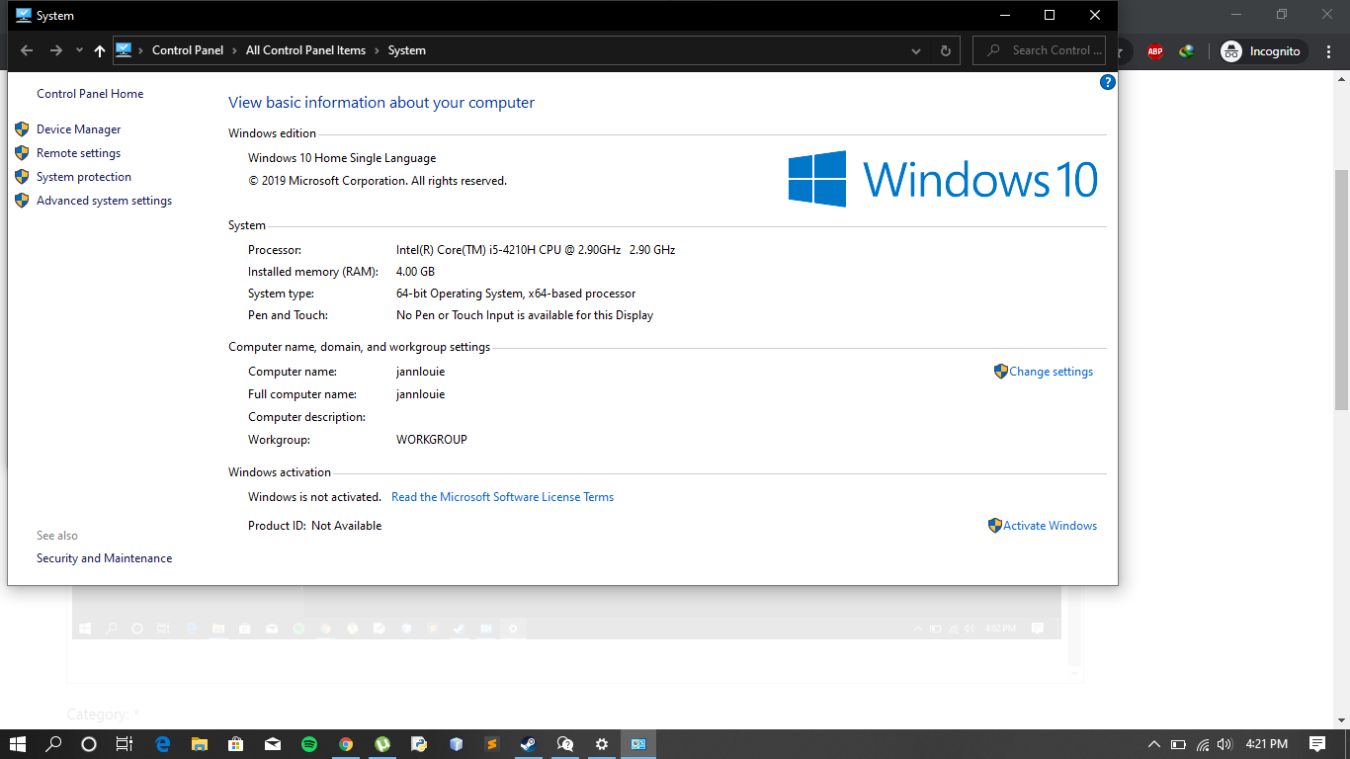Click Chrome's vertical page scrollbar
This screenshot has width=1350, height=759.
coord(1341,290)
